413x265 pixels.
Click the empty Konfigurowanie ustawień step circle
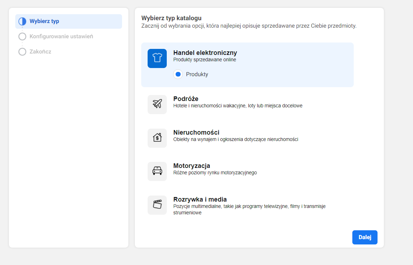[x=22, y=36]
